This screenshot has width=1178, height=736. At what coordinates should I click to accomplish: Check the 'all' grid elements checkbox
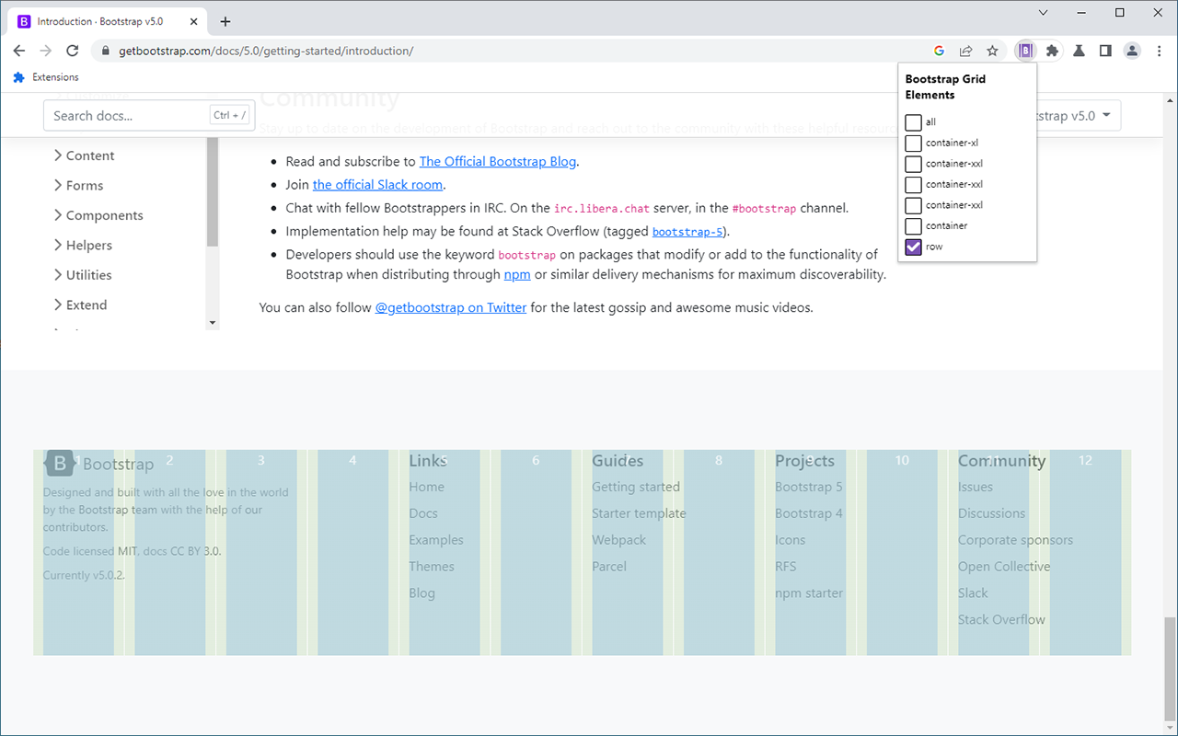point(913,122)
